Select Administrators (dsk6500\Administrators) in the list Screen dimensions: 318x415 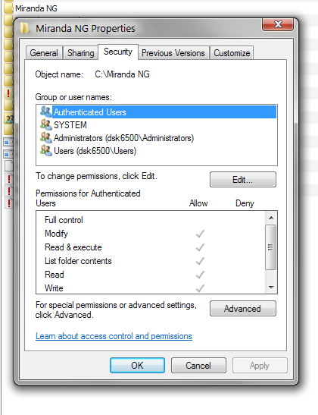click(x=123, y=138)
